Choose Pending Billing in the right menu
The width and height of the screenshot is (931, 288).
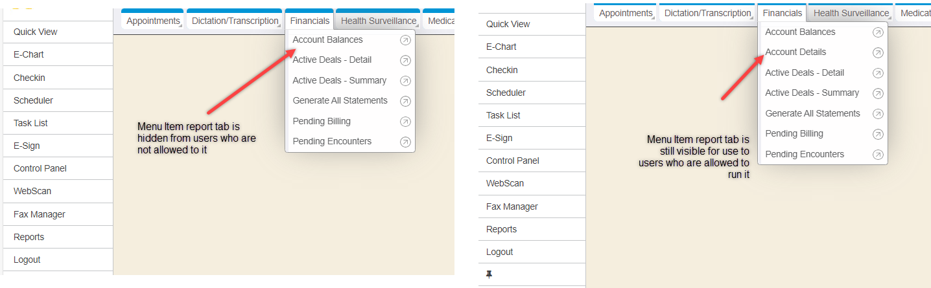coord(794,133)
